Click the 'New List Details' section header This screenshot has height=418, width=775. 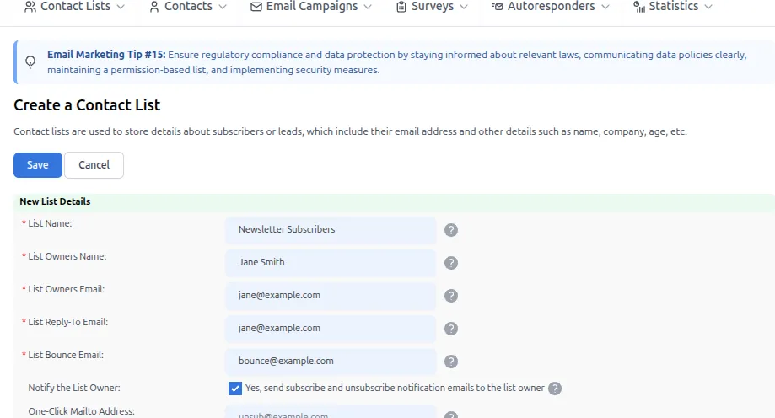(55, 201)
